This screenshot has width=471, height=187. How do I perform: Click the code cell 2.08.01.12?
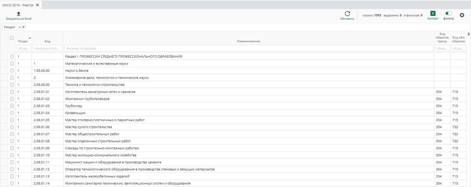point(42,169)
